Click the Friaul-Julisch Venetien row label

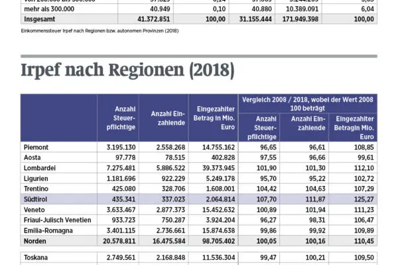click(x=56, y=219)
